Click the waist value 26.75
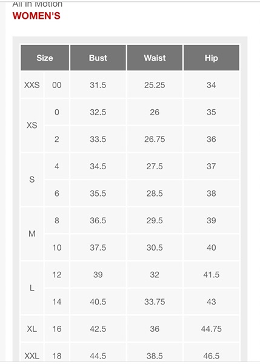 155,140
